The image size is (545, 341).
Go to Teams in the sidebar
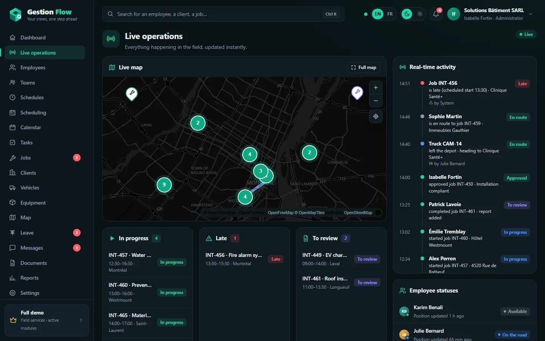[x=45, y=83]
